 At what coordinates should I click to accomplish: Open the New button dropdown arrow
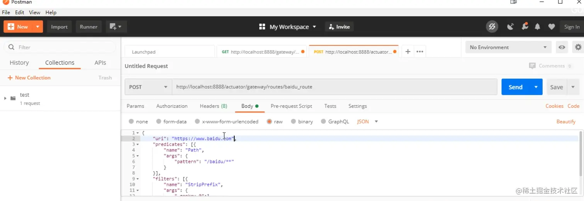coord(37,27)
